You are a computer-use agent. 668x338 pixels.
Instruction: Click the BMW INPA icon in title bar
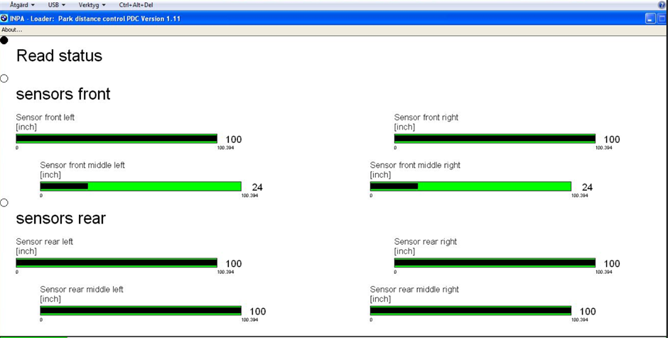coord(4,18)
